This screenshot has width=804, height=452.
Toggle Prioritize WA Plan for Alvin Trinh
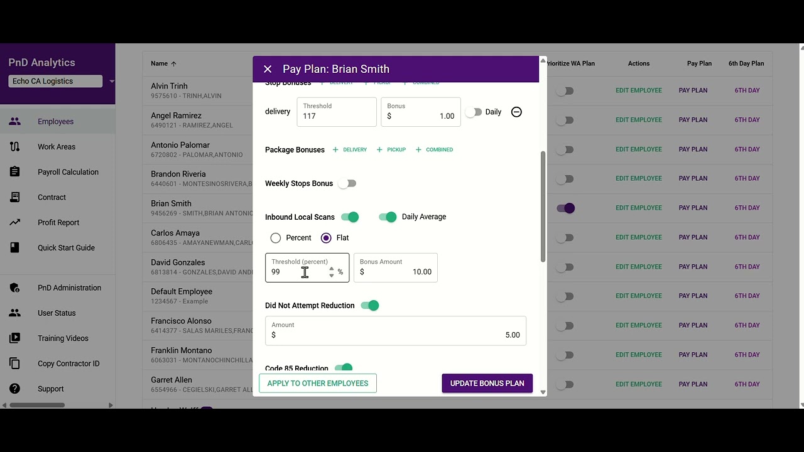pos(565,91)
